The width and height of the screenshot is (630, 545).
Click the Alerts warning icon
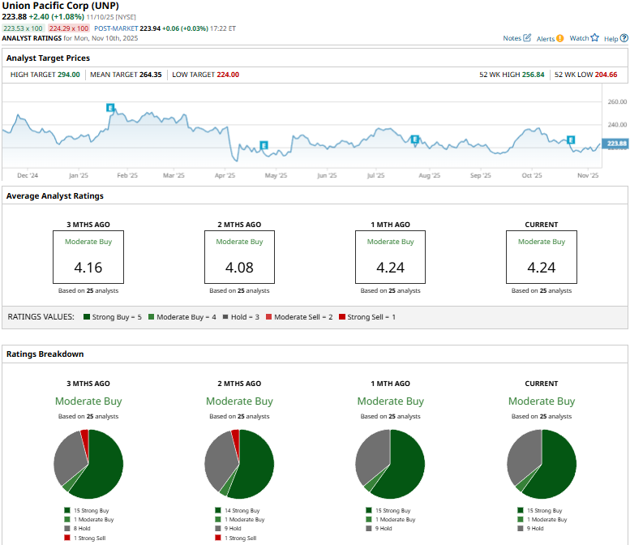(560, 38)
